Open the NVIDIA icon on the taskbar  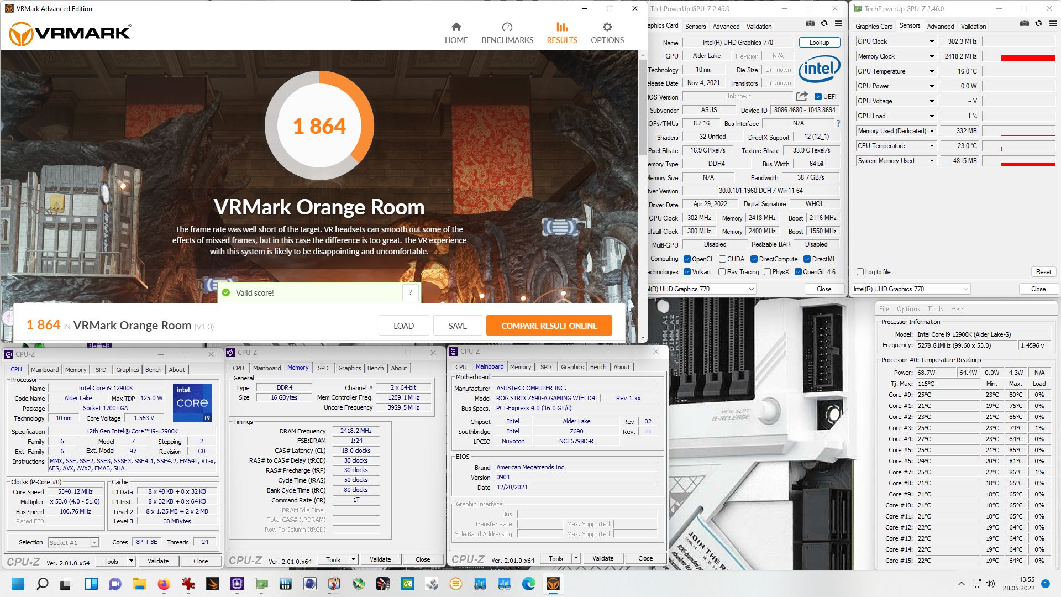(x=407, y=584)
